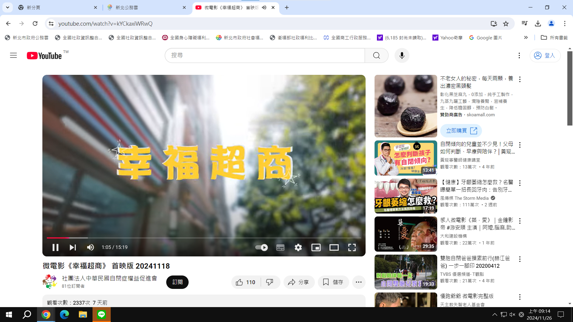
Task: Open the black sesame balls ad thumbnail
Action: tap(406, 106)
